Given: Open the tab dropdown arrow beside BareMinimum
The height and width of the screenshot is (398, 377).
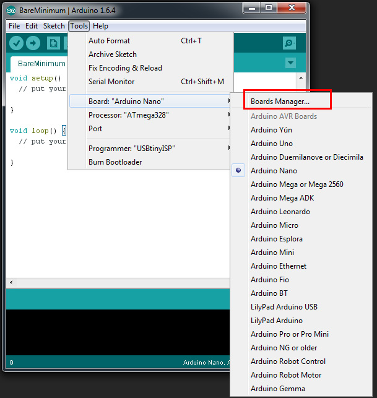Looking at the screenshot, I should click(x=290, y=63).
